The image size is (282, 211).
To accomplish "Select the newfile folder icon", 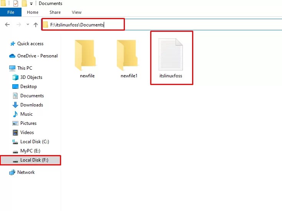I will 85,55.
